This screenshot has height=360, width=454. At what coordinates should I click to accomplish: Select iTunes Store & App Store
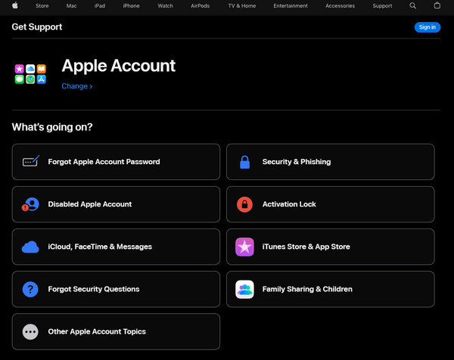pos(331,247)
